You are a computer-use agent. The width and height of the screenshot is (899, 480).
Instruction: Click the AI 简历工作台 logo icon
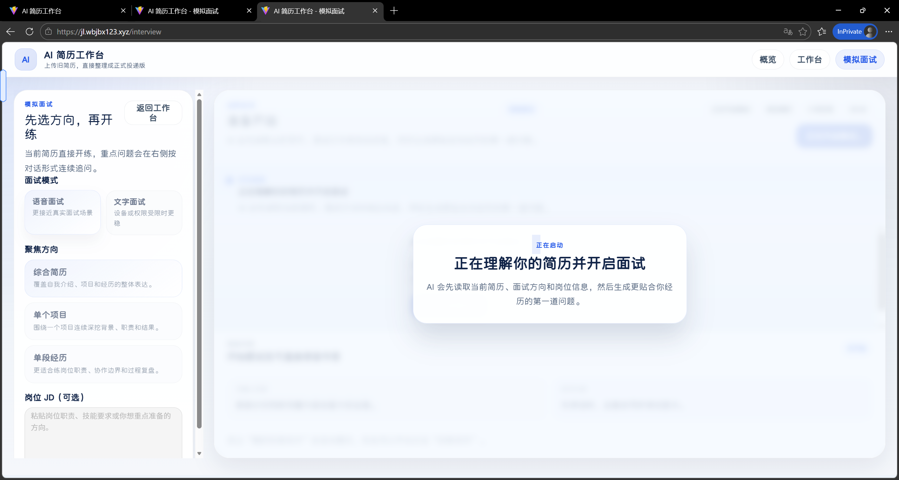tap(25, 59)
